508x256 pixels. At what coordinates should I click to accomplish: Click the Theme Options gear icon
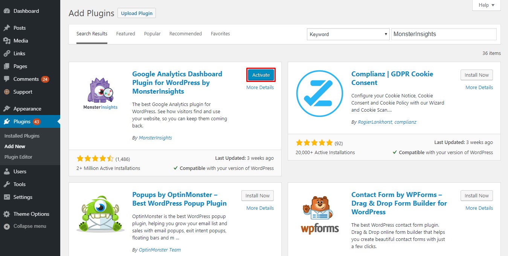point(6,214)
